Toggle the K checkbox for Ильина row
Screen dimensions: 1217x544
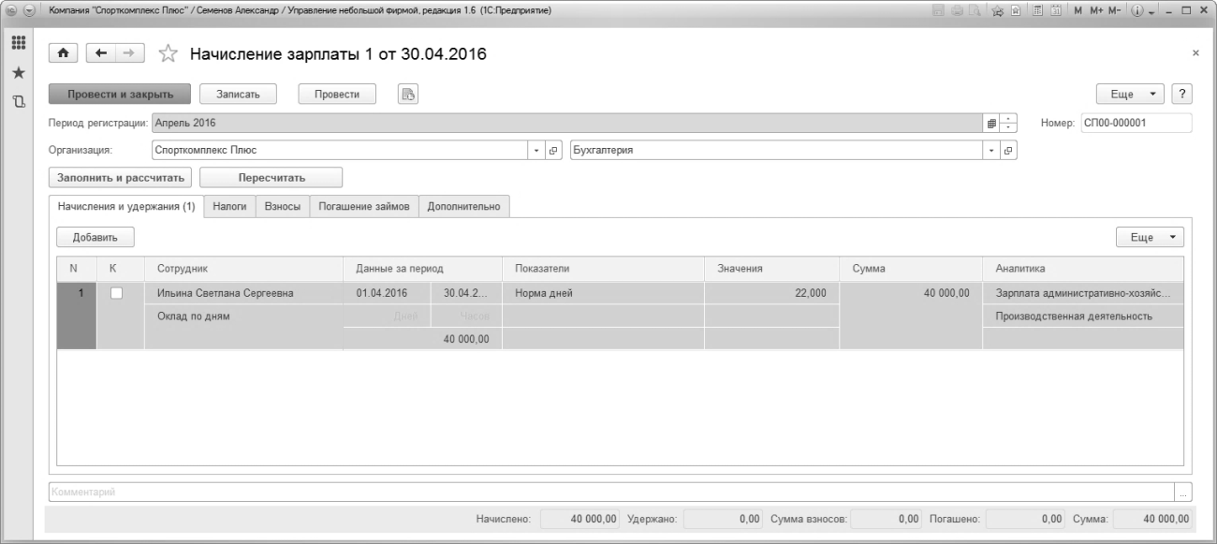[117, 293]
